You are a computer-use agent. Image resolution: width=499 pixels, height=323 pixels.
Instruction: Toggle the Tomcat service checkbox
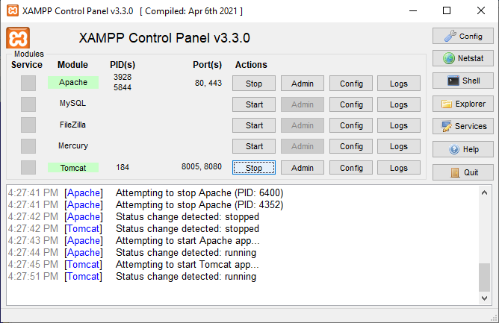tap(28, 168)
